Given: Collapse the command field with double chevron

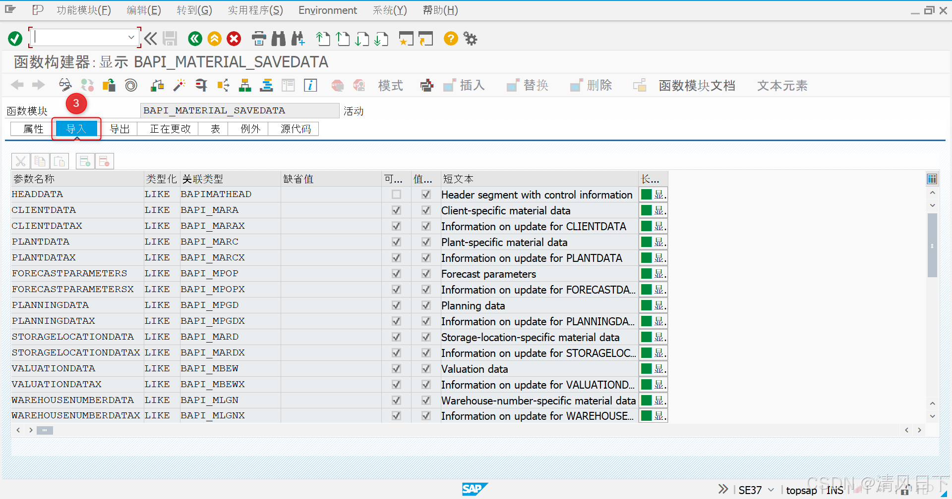Looking at the screenshot, I should [x=150, y=38].
